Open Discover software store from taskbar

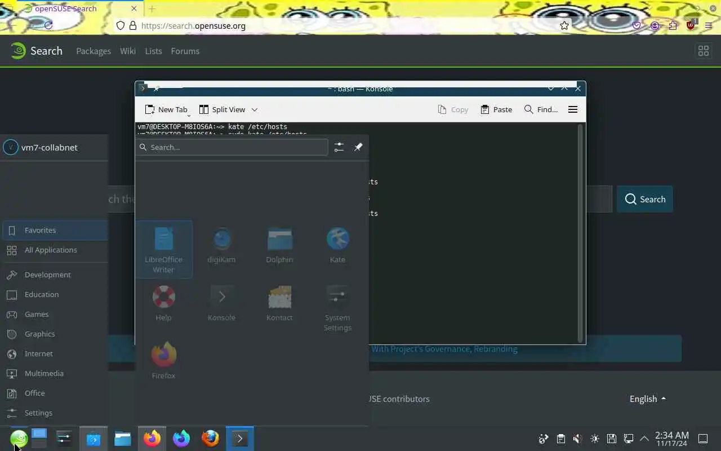pos(94,439)
